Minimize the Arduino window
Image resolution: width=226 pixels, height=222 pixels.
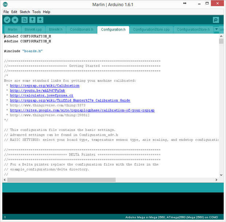[199, 4]
